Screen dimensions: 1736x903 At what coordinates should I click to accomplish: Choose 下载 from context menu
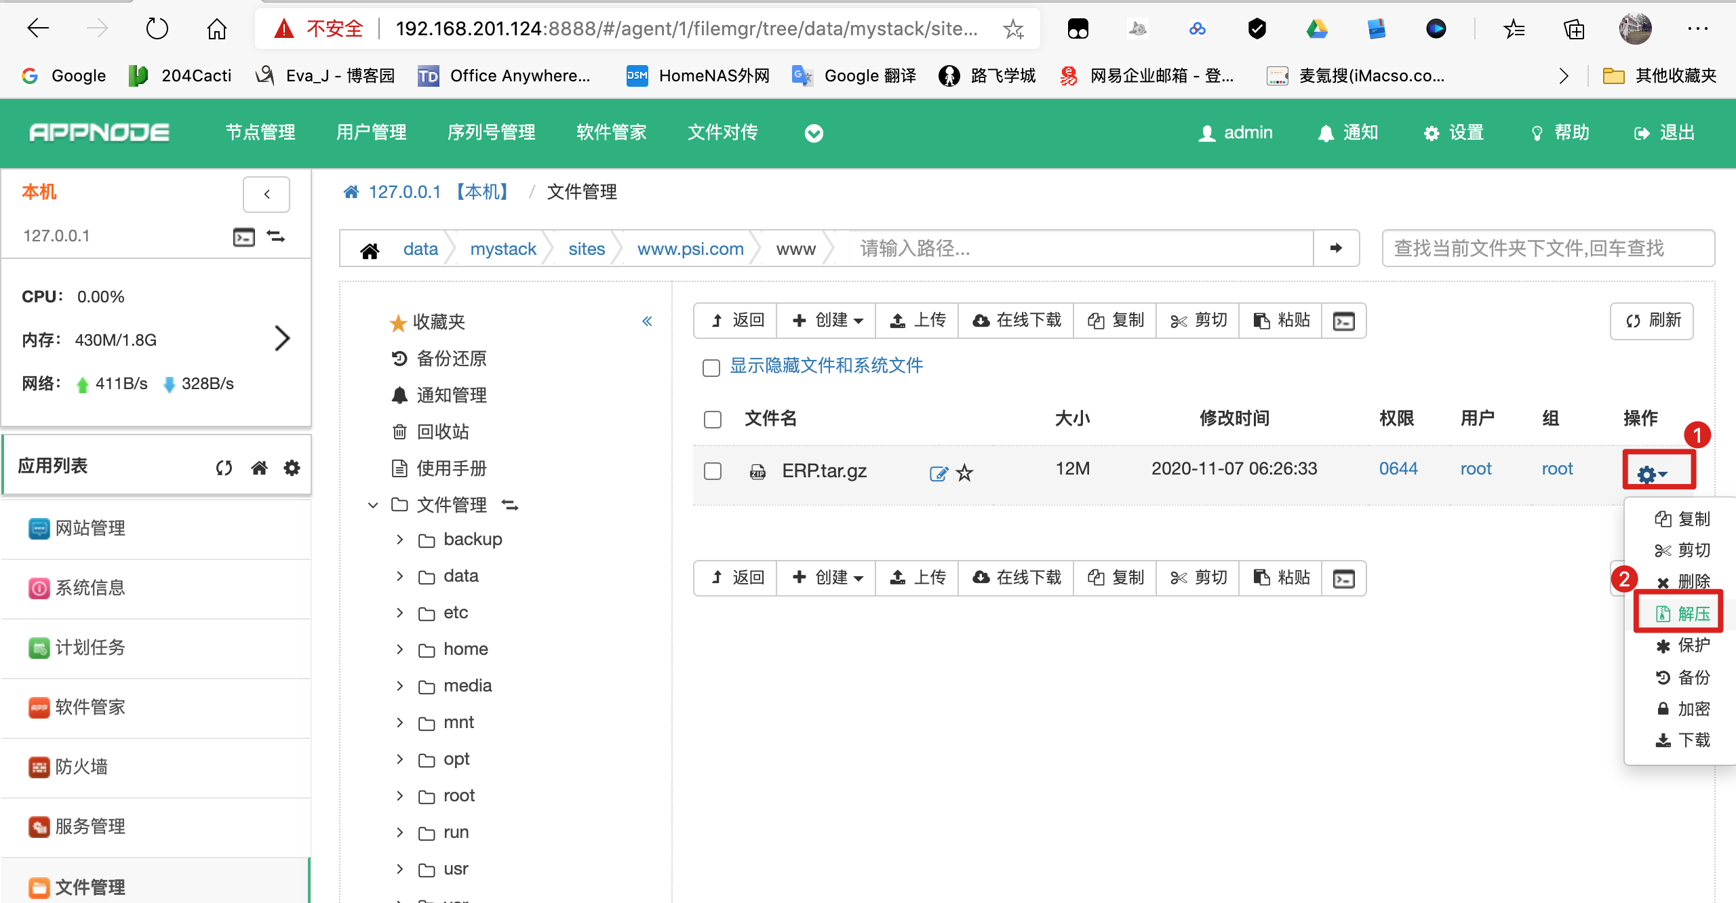1682,740
